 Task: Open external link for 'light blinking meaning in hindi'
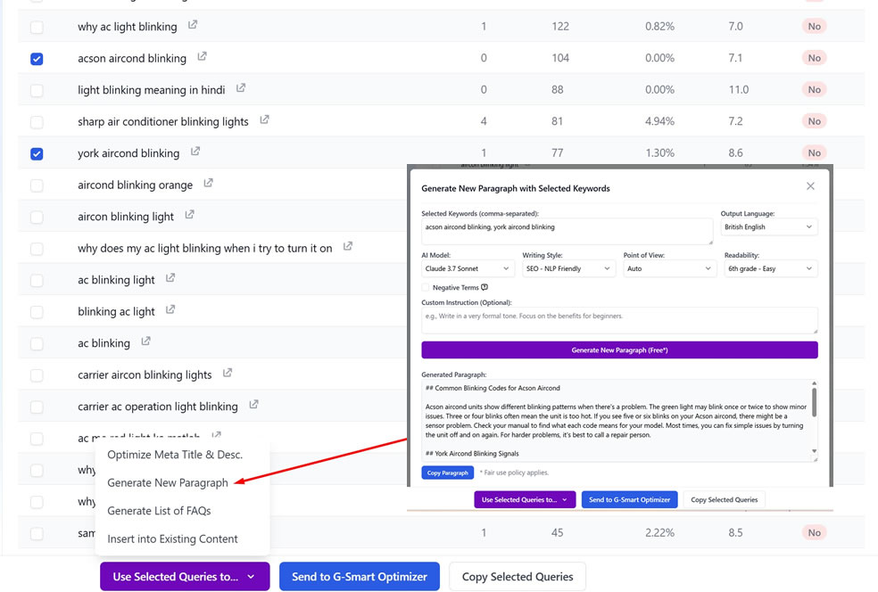241,88
